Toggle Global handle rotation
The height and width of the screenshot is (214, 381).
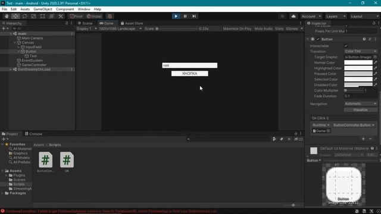(x=94, y=16)
